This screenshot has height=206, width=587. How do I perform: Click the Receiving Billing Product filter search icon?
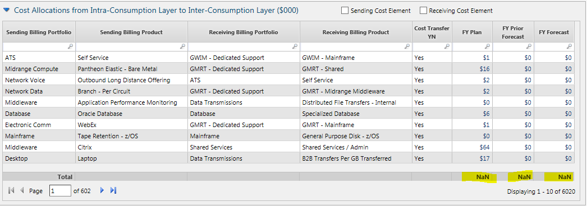pyautogui.click(x=407, y=46)
